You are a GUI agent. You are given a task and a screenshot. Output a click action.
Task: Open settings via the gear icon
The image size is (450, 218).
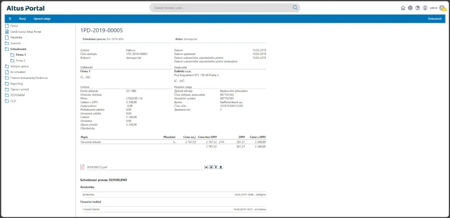410,8
